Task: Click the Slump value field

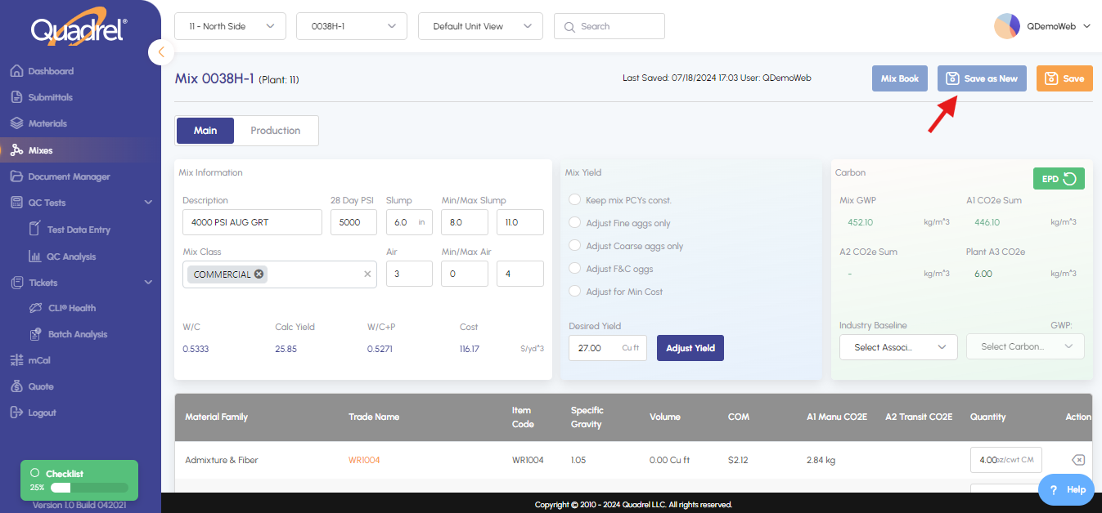Action: [x=409, y=222]
